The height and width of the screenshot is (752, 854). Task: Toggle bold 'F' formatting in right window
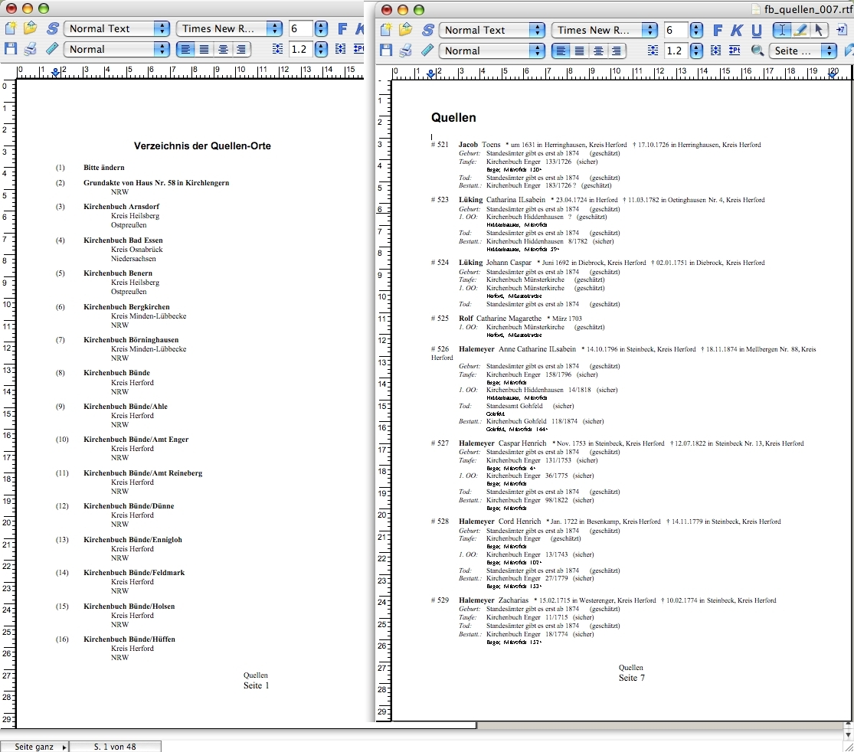718,31
